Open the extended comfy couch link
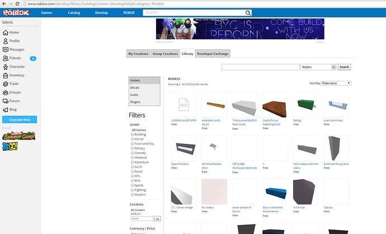This screenshot has width=386, height=234. [x=211, y=123]
